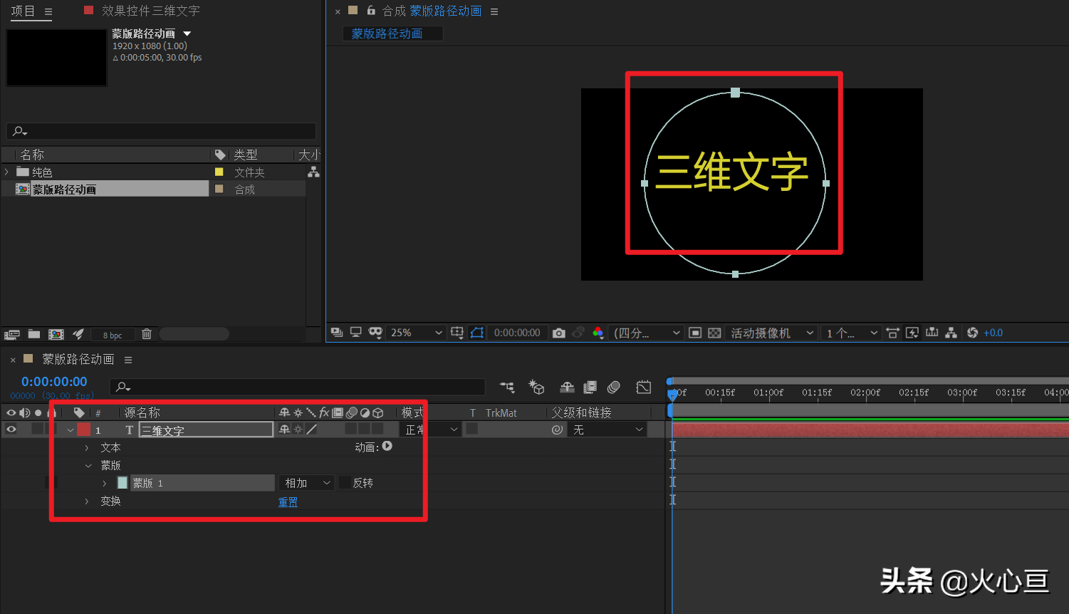Click the Draft 3D icon in timeline
This screenshot has width=1069, height=614.
536,387
